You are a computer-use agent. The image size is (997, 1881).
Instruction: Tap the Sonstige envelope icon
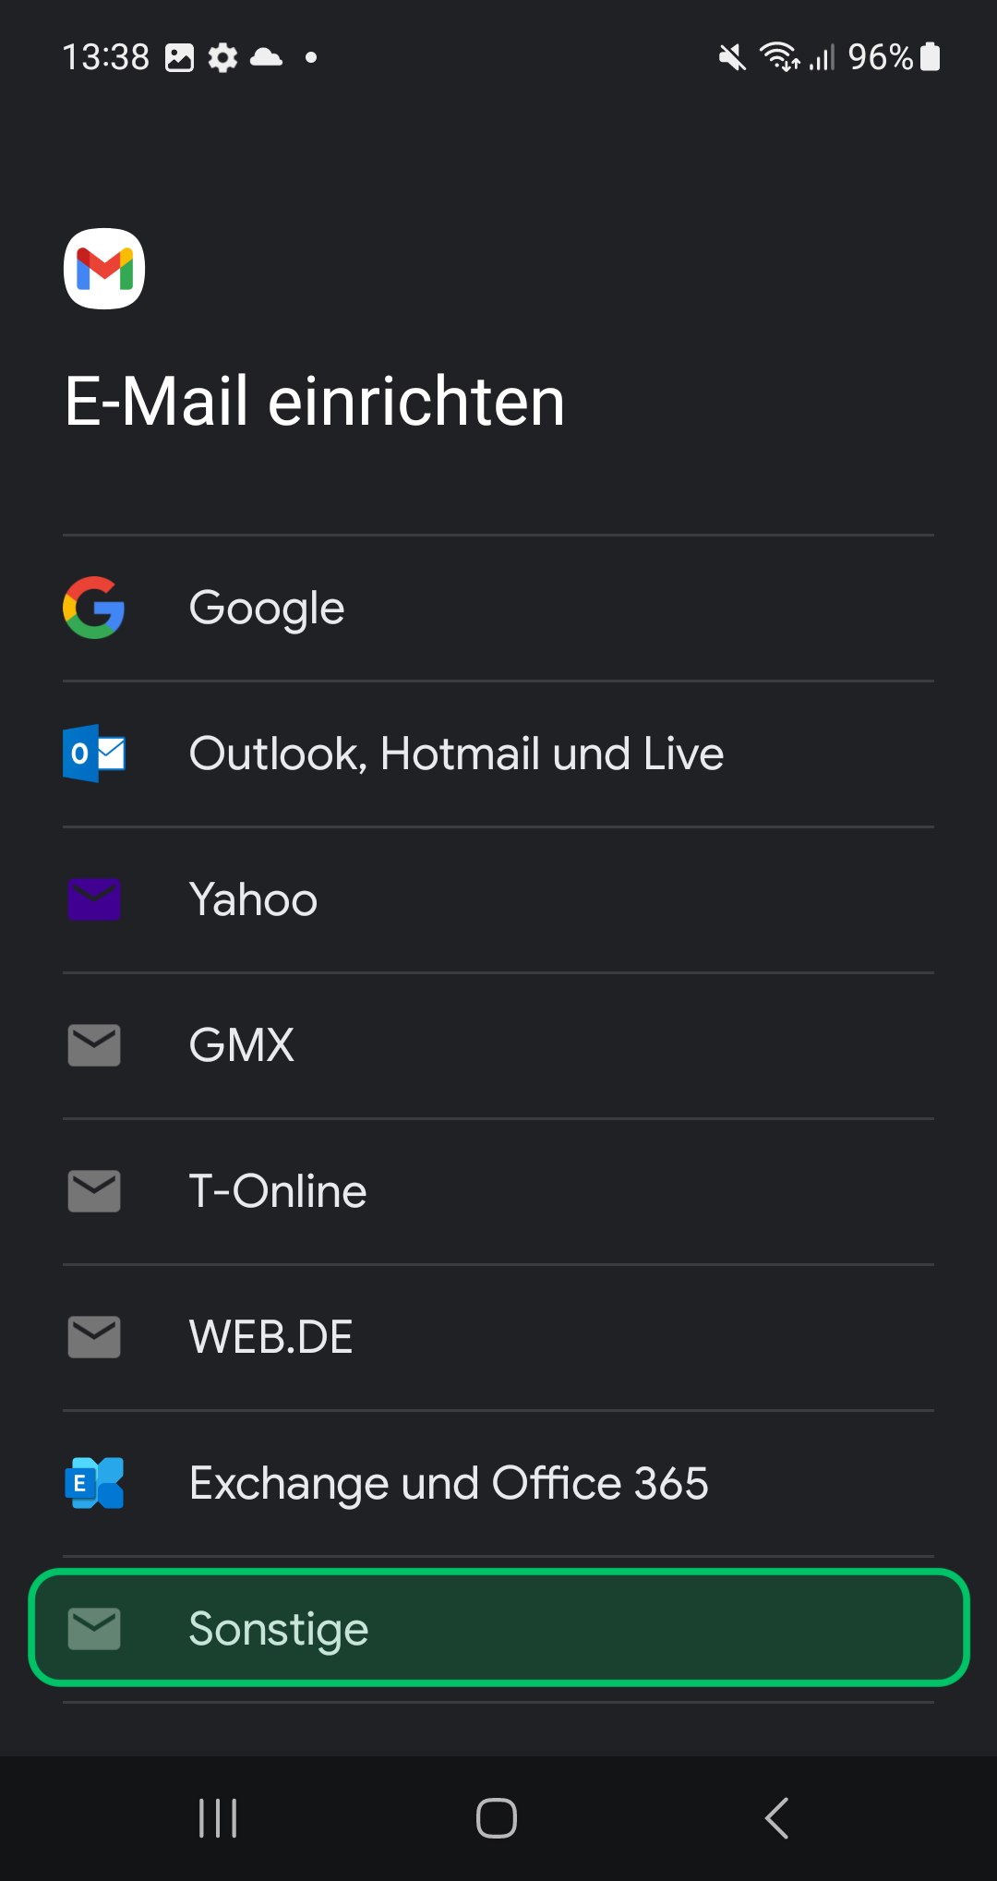coord(94,1629)
